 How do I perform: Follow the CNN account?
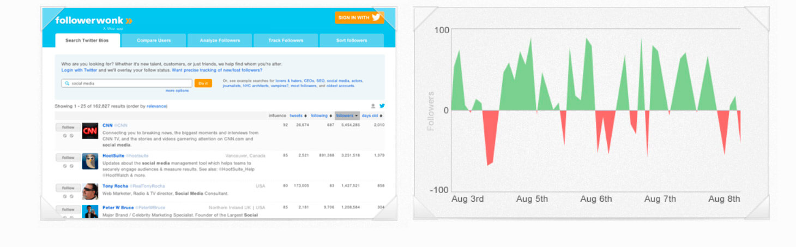coord(68,127)
